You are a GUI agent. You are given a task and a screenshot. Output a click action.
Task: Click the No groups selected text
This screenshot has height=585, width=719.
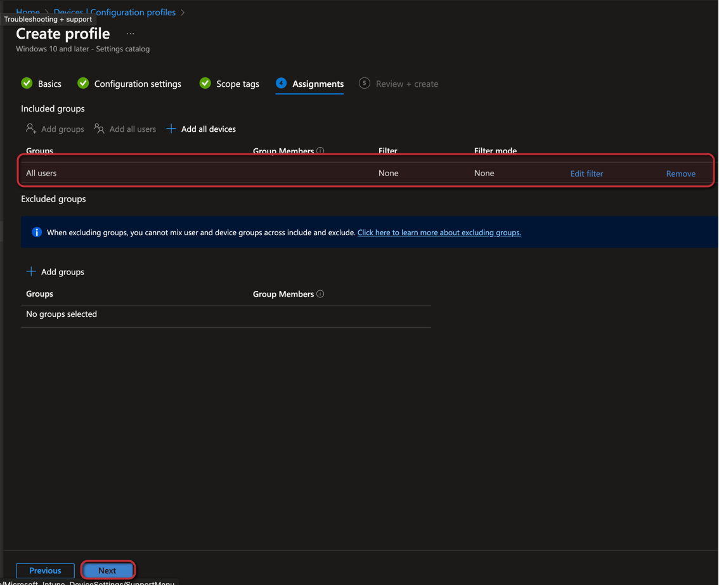[62, 314]
